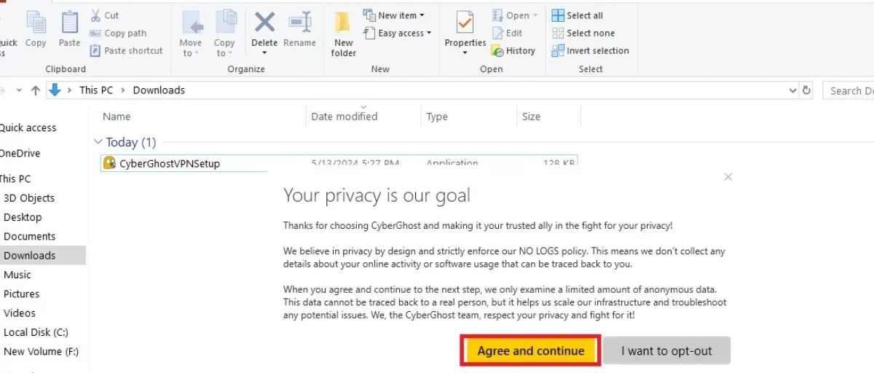Open the address bar history dropdown
This screenshot has height=373, width=874.
(x=793, y=90)
